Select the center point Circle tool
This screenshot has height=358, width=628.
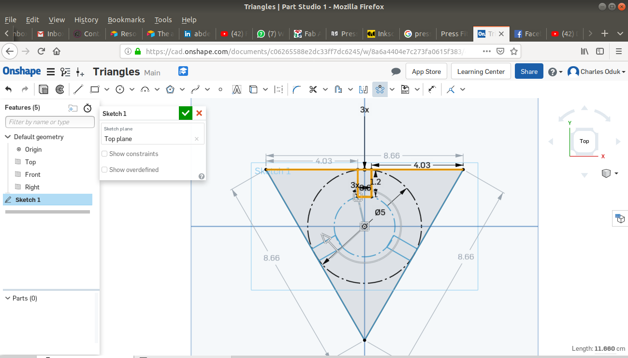click(x=120, y=89)
